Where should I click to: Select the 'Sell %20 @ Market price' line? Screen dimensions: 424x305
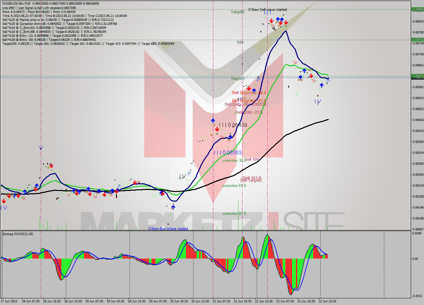(58, 20)
